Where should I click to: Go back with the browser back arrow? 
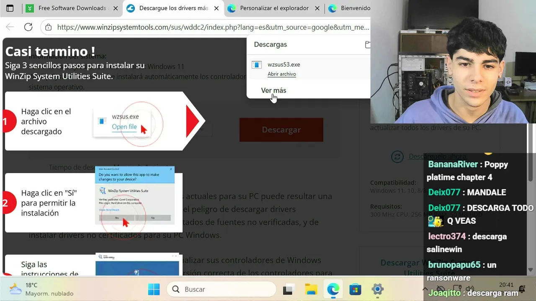[10, 27]
